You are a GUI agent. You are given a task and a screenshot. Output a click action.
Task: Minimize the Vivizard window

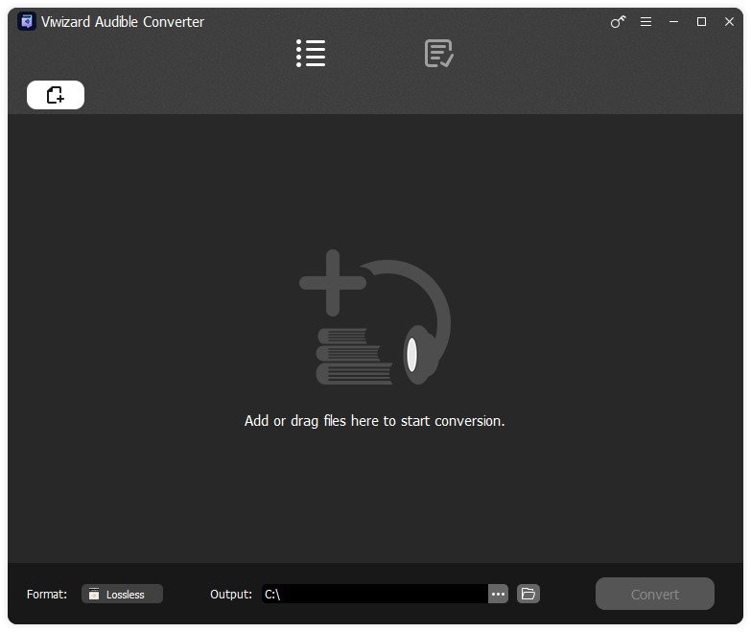(673, 21)
